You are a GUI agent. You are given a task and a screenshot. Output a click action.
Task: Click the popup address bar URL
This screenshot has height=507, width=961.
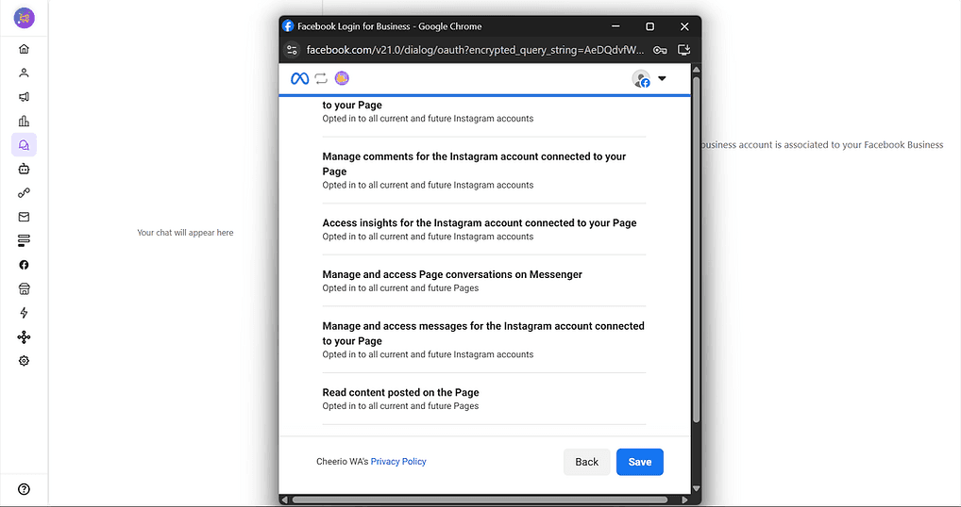475,50
